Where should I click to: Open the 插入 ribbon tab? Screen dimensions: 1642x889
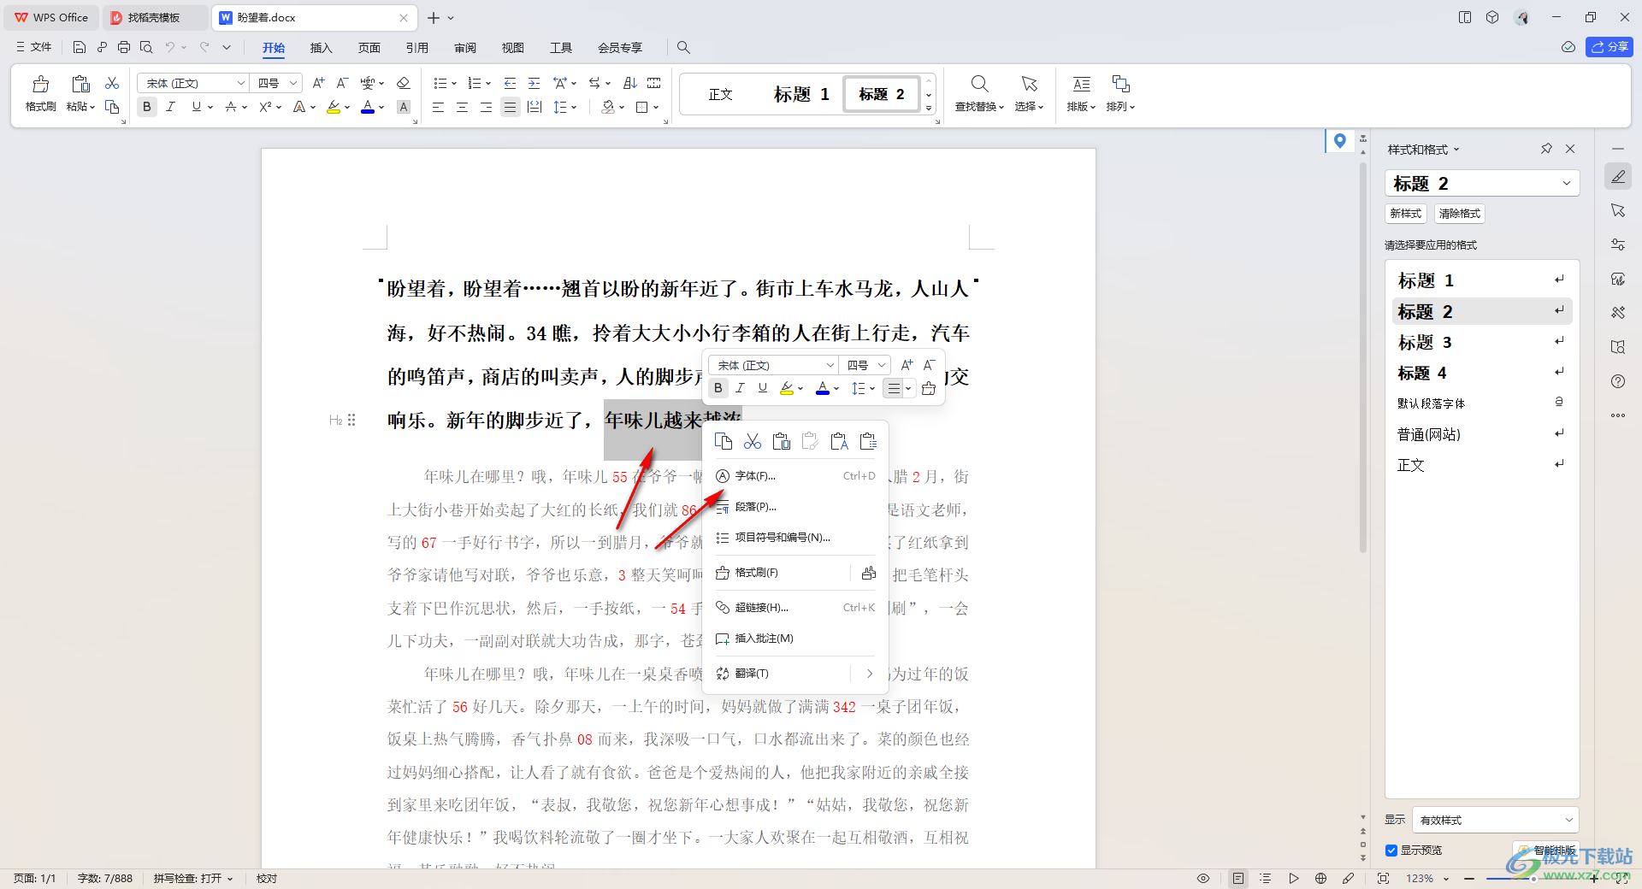(321, 48)
